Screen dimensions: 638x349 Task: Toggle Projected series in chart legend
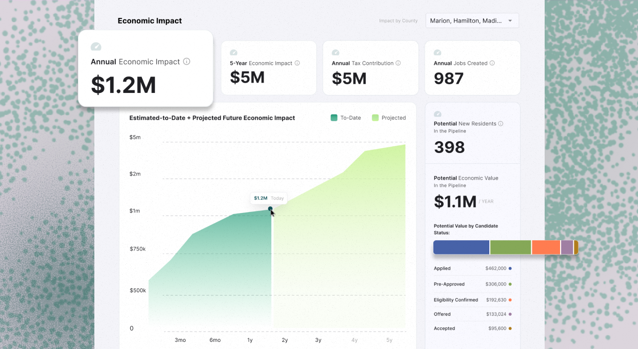(389, 118)
